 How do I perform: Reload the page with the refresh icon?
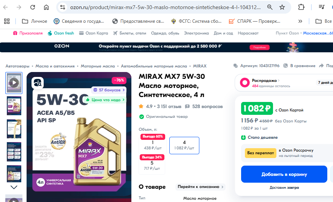coord(33,7)
